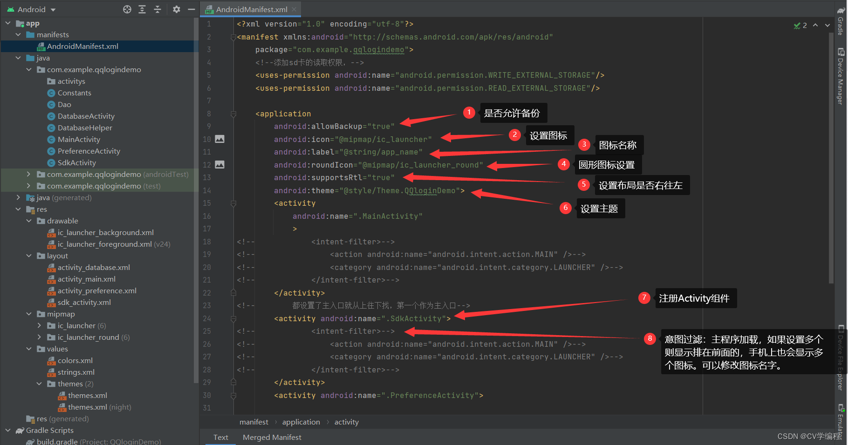Click the gutter image icon on line 10

219,139
